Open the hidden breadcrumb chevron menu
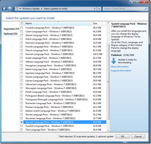Image resolution: width=151 pixels, height=144 pixels. click(x=20, y=9)
